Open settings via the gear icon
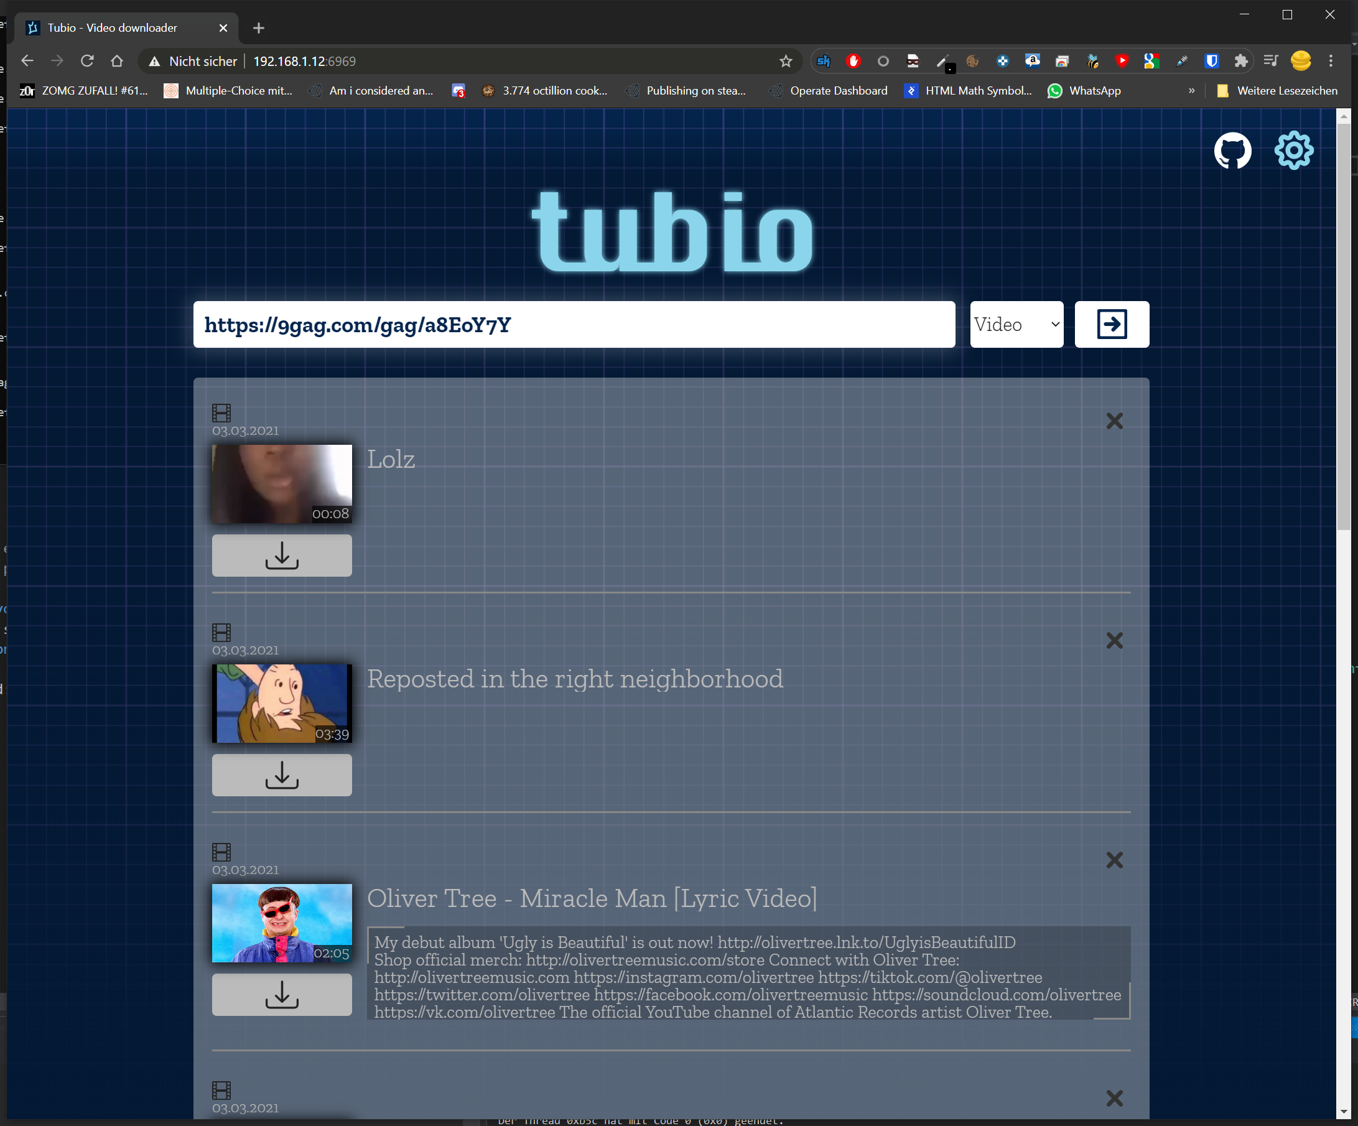Viewport: 1358px width, 1126px height. (x=1293, y=151)
